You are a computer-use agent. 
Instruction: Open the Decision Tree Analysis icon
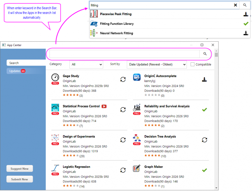point(137,138)
